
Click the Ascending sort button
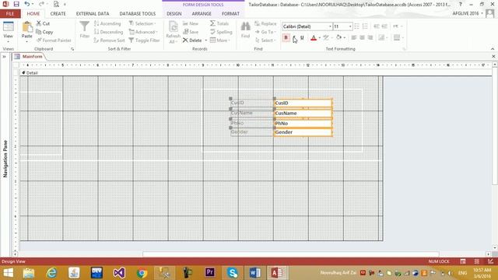tap(107, 23)
